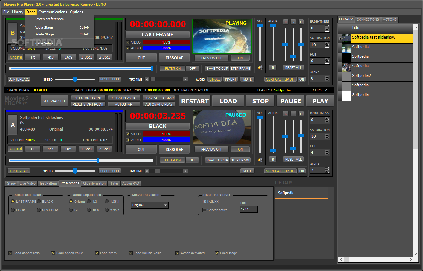Viewport: 423px width, 271px height.
Task: Click SAVE TO CLIP in deck B
Action: coord(217,69)
